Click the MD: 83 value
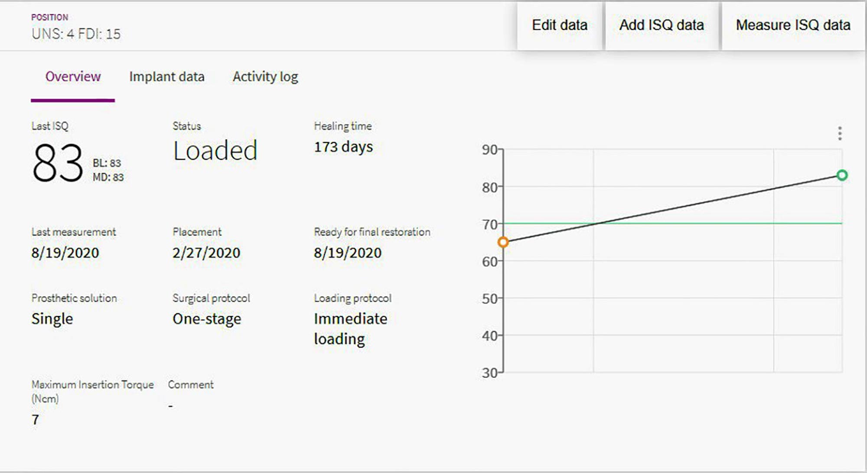This screenshot has width=867, height=473. 108,178
